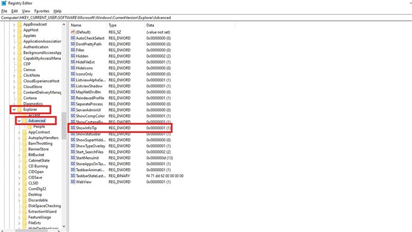Viewport: 412px width, 232px height.
Task: Click the tree pane scroll-up arrow
Action: (x=64, y=24)
